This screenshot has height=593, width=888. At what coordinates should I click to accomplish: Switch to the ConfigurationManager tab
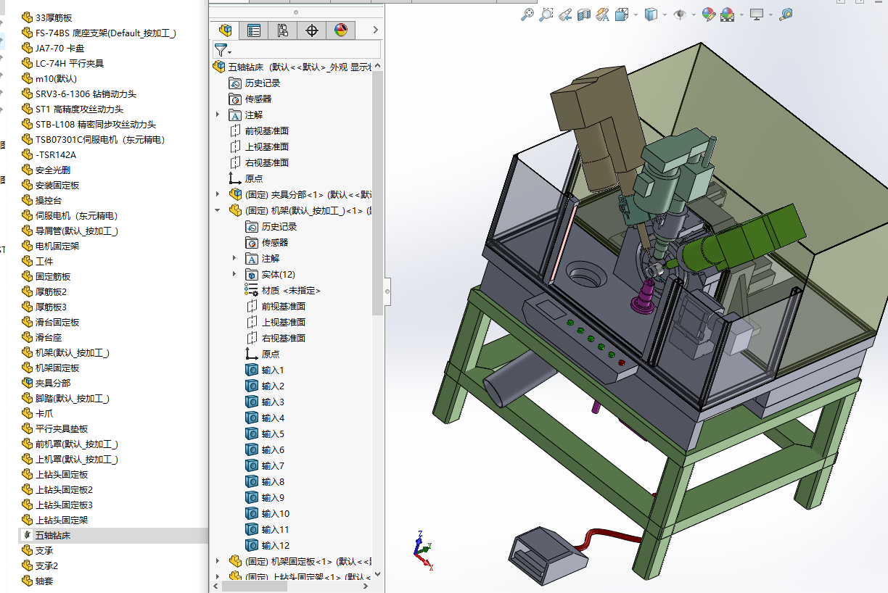pyautogui.click(x=283, y=30)
